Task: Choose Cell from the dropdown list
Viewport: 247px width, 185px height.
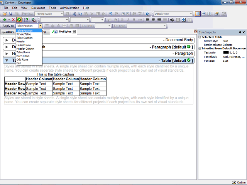Action: click(x=29, y=63)
